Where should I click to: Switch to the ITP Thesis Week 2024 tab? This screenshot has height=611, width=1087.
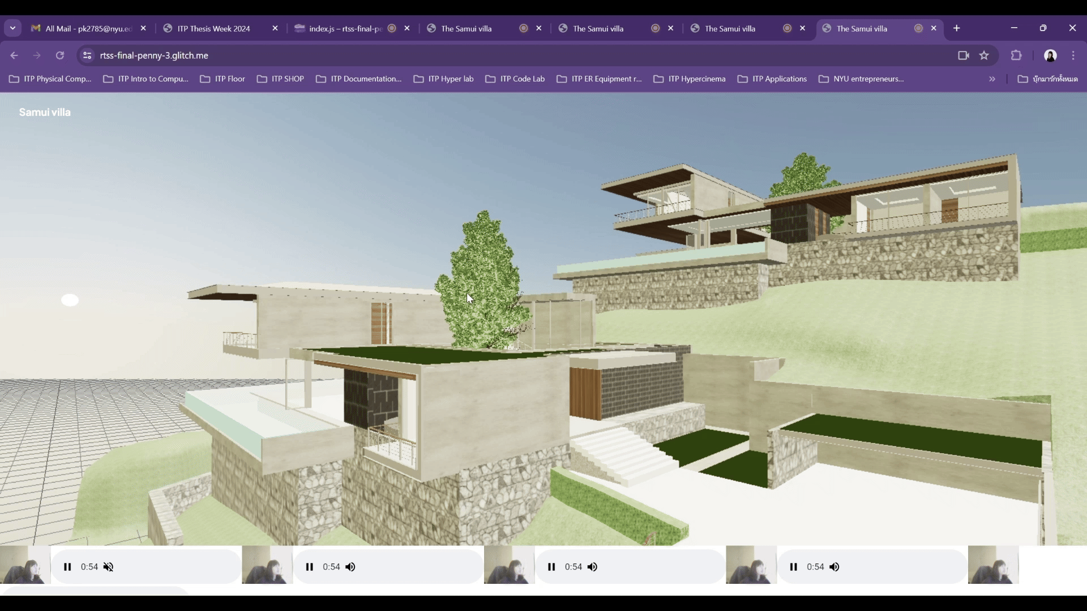[x=213, y=28]
